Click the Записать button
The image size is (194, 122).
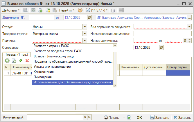tap(159, 118)
